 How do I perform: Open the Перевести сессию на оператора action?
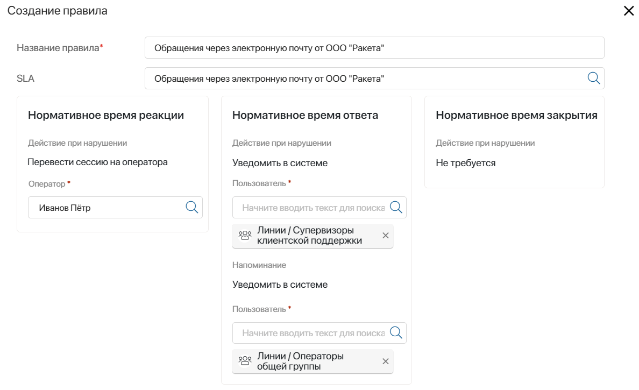point(97,162)
